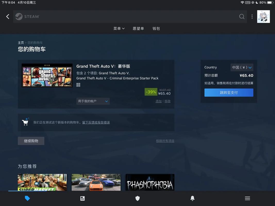275x206 pixels.
Task: Click your profile avatar at top right
Action: click(263, 16)
